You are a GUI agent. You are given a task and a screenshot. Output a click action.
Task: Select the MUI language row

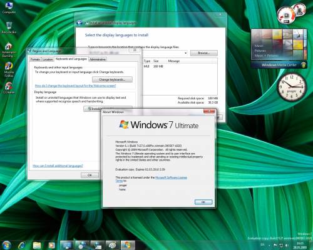180,66
